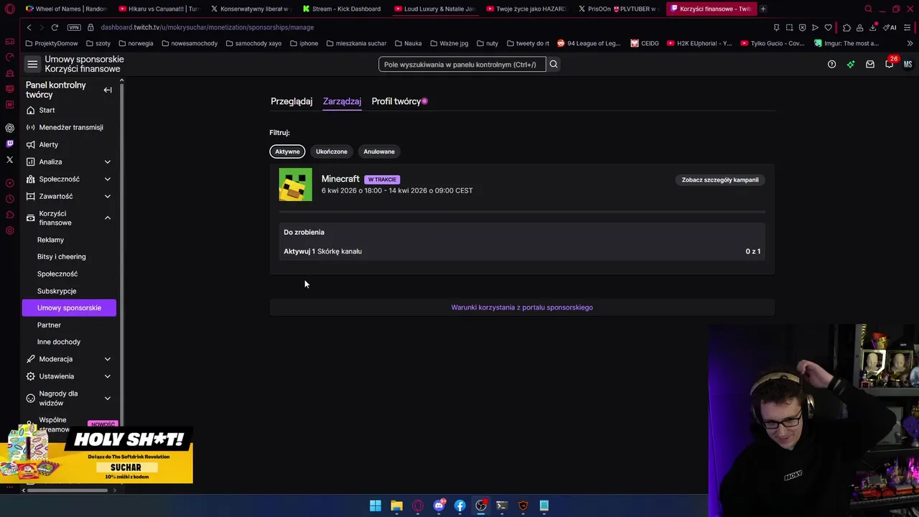Open Warunki korzystania z portalu sponsorskiego link
919x517 pixels.
click(x=522, y=307)
